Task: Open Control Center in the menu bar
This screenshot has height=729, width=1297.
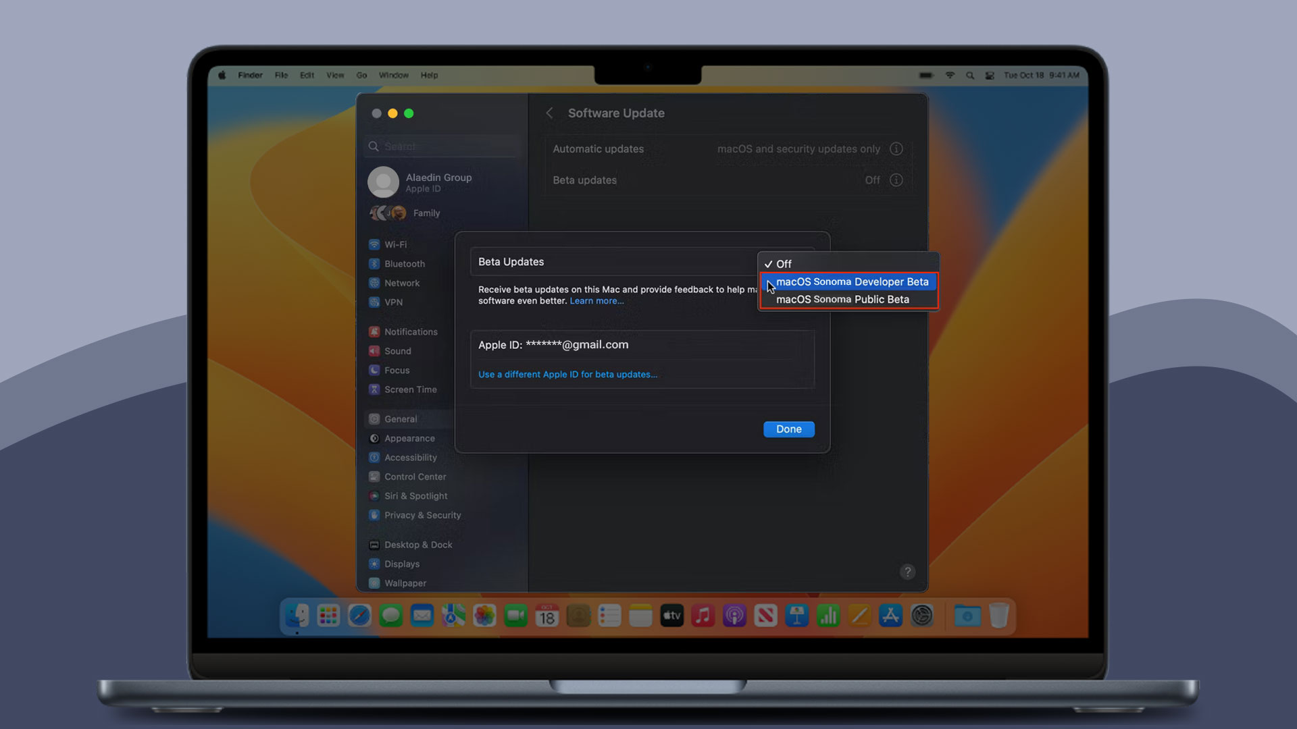Action: [x=990, y=76]
